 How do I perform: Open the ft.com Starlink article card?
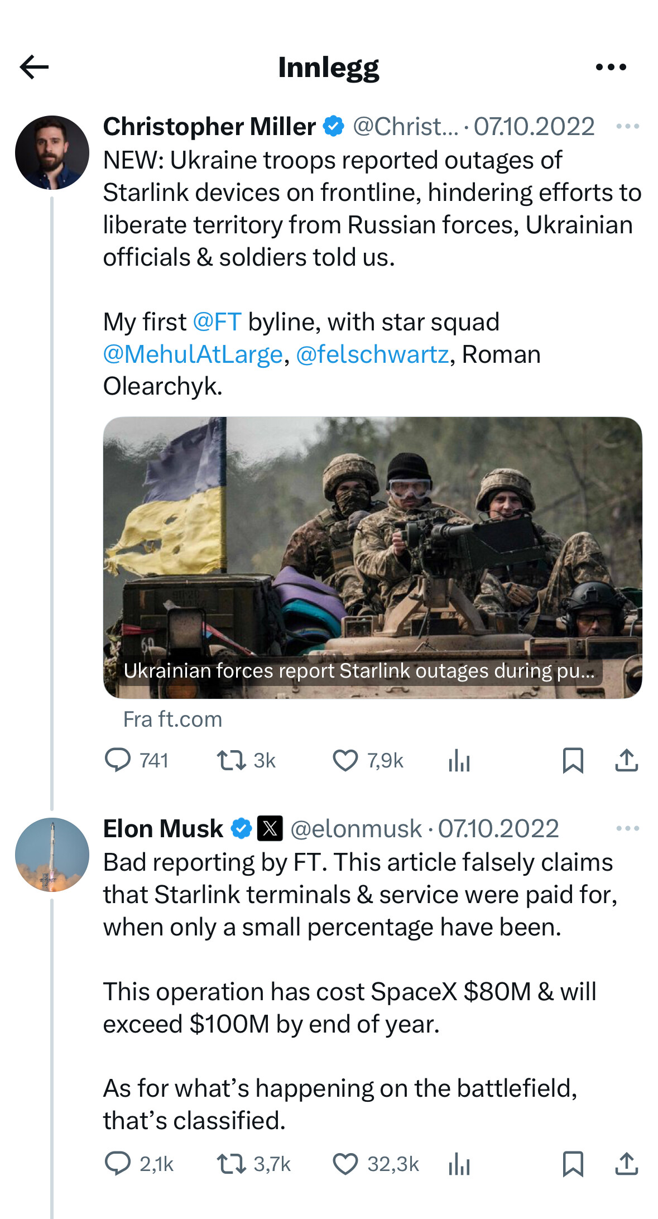tap(372, 557)
